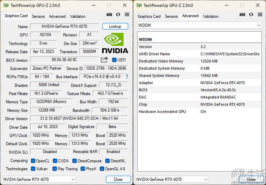Click the Digital Signature Beta field

(112, 127)
